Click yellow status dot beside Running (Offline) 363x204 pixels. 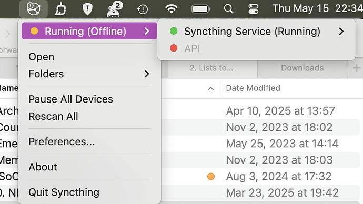[34, 31]
